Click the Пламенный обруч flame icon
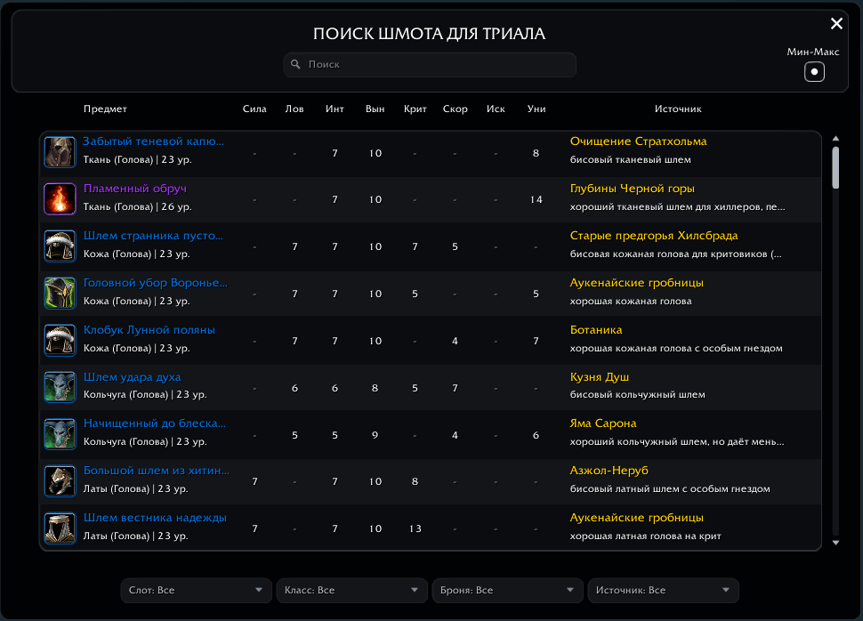This screenshot has height=621, width=863. (x=60, y=198)
